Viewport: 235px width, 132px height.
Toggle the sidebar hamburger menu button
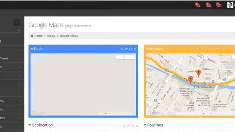17,23
